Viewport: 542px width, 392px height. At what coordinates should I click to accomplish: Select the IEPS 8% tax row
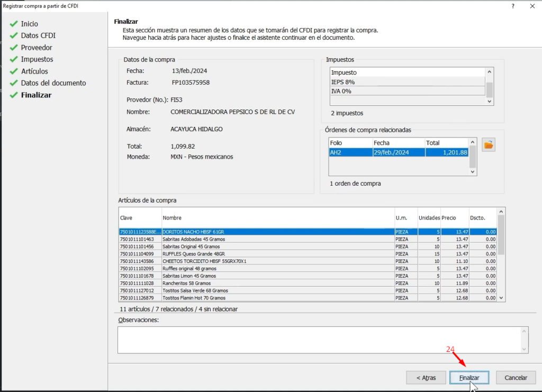click(406, 82)
